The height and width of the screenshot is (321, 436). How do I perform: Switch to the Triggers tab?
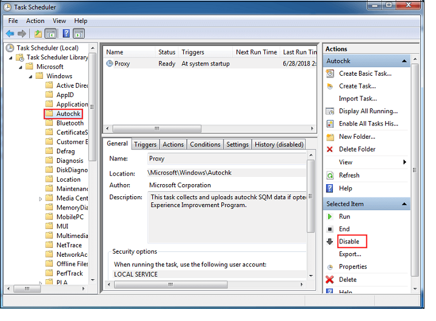click(x=145, y=144)
